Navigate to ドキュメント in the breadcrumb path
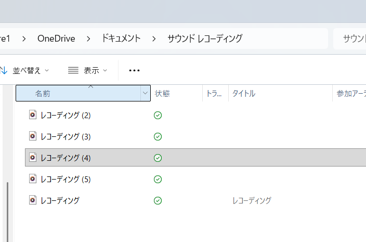This screenshot has height=242, width=366. coord(121,39)
